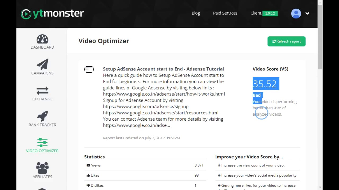Click the VIDEO OPTIMIZER sidebar label
This screenshot has width=339, height=190.
(42, 151)
